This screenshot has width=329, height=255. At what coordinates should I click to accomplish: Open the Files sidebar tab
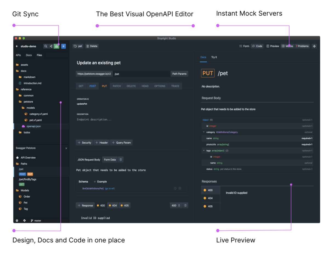pos(39,55)
